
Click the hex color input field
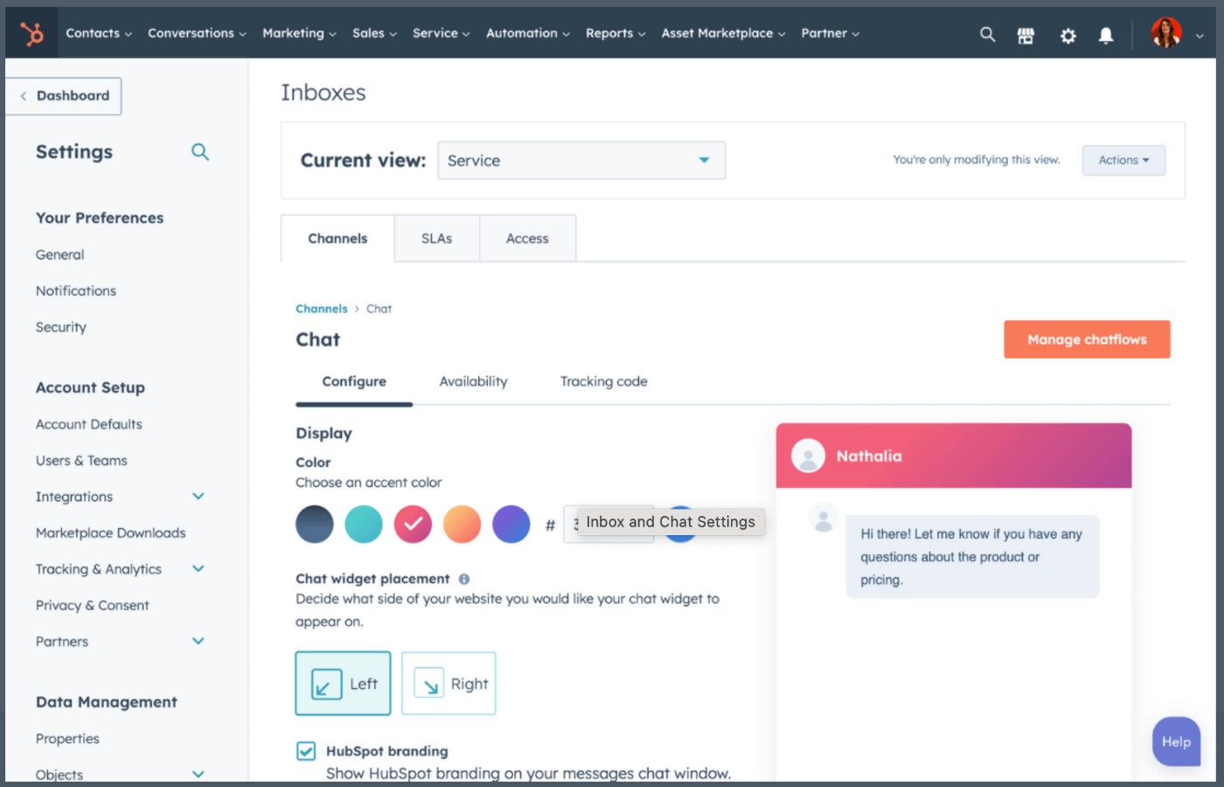(x=609, y=525)
